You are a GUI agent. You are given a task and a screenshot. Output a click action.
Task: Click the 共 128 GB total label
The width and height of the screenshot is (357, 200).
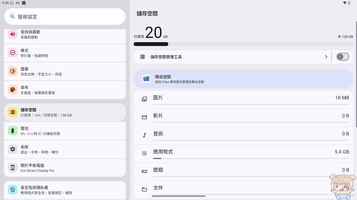(345, 37)
